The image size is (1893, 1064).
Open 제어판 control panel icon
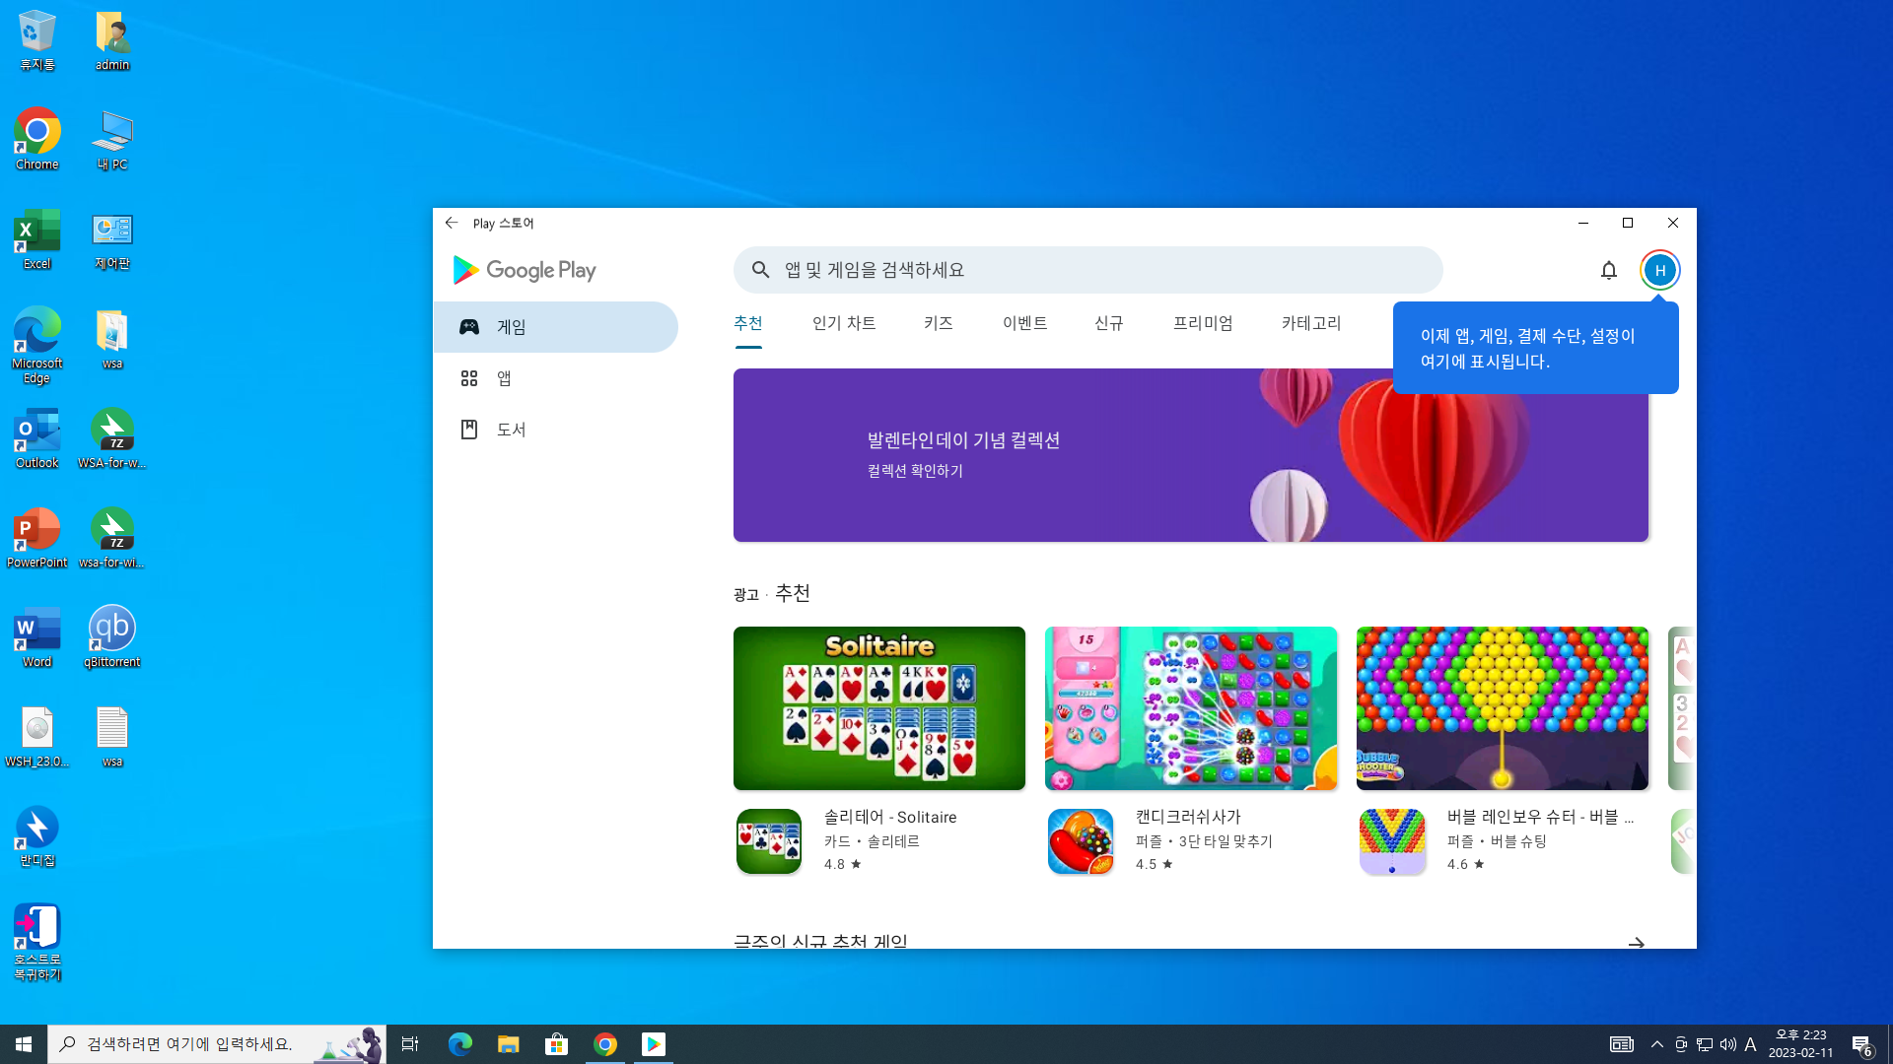point(112,239)
